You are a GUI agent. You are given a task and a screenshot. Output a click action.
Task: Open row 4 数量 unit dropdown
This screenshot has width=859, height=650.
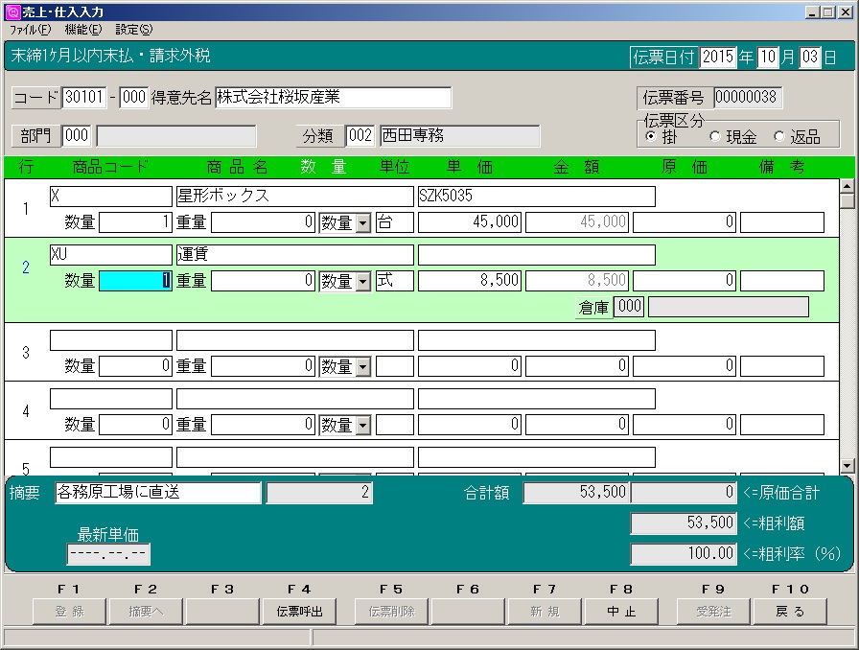click(x=362, y=426)
